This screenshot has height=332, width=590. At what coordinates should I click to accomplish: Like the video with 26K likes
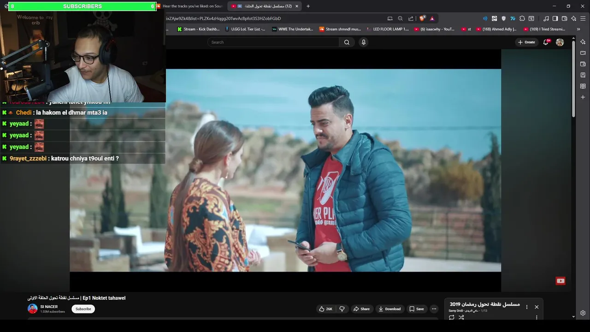[x=325, y=309]
